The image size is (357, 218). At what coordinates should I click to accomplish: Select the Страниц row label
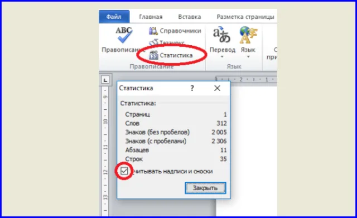[x=138, y=114]
